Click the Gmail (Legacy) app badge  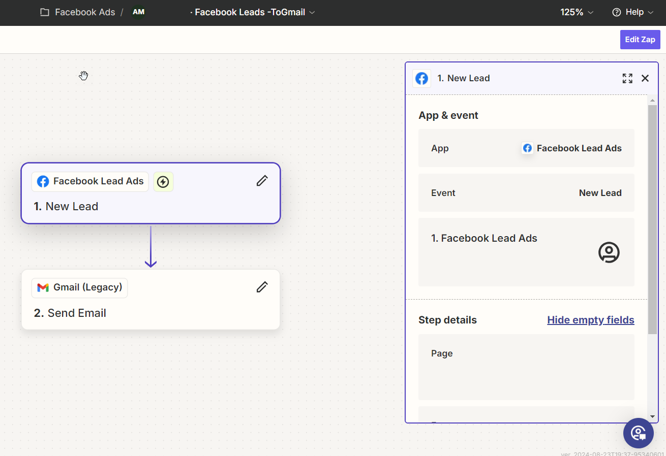pos(80,287)
